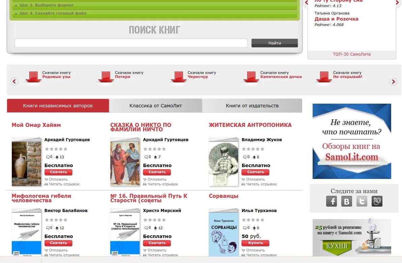Open the Facebook social icon

pyautogui.click(x=331, y=201)
